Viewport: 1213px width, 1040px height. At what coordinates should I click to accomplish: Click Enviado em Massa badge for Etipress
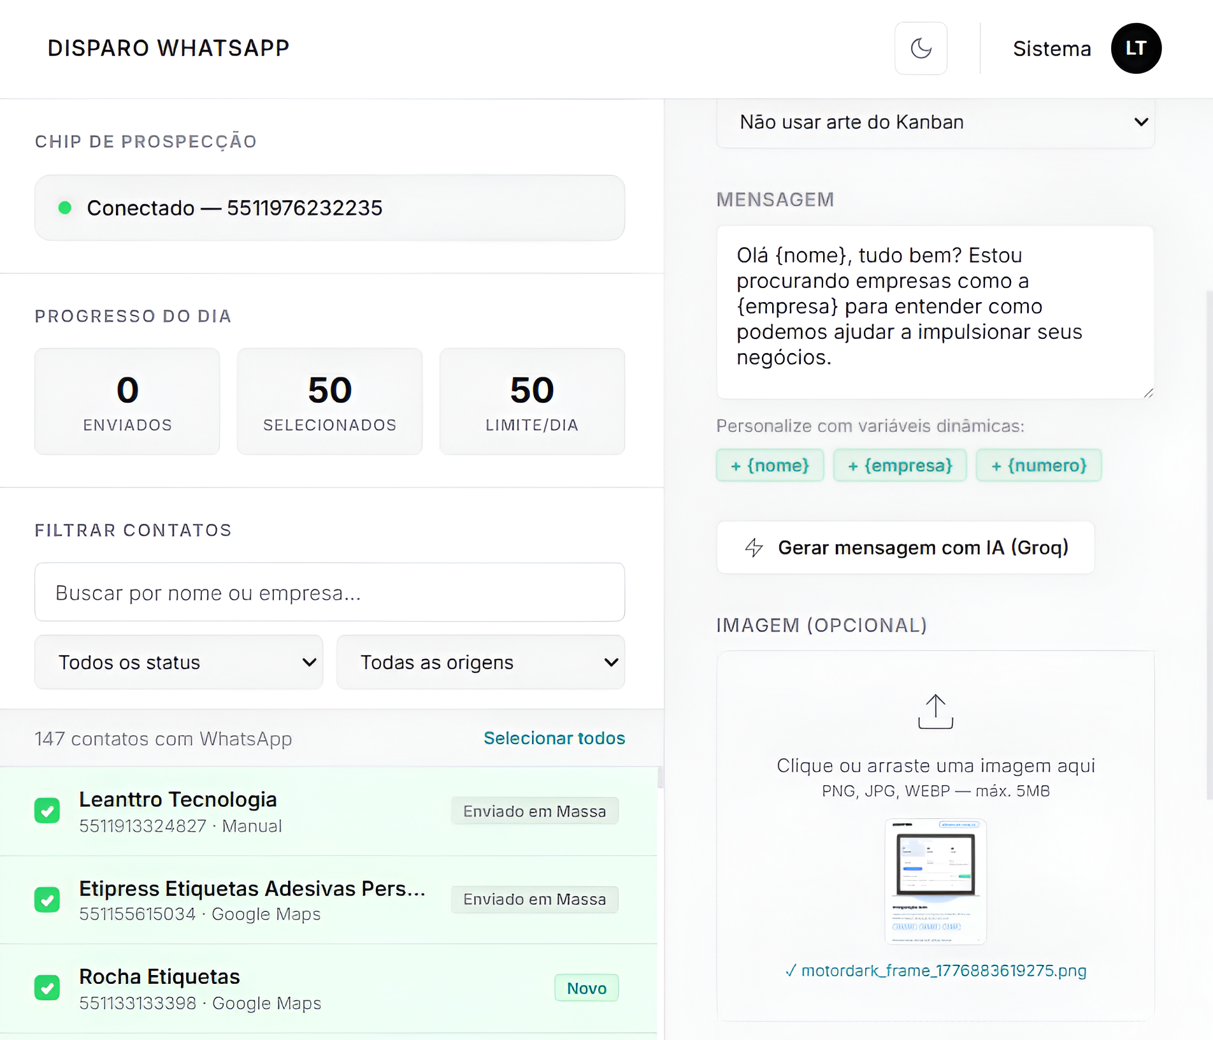click(x=535, y=899)
